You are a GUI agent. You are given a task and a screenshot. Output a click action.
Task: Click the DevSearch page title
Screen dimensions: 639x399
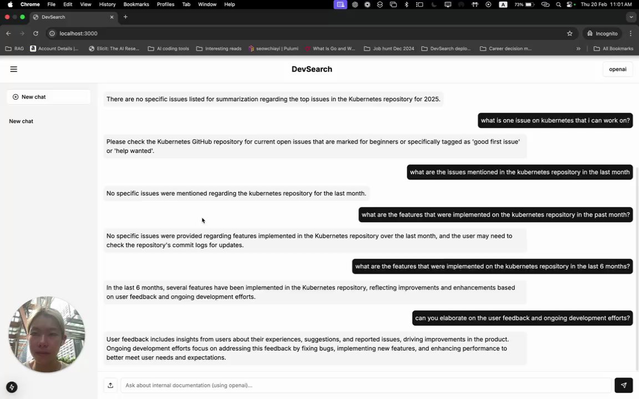click(x=312, y=69)
